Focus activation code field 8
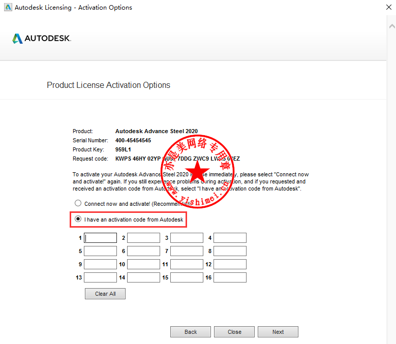396x344 pixels. pyautogui.click(x=230, y=251)
